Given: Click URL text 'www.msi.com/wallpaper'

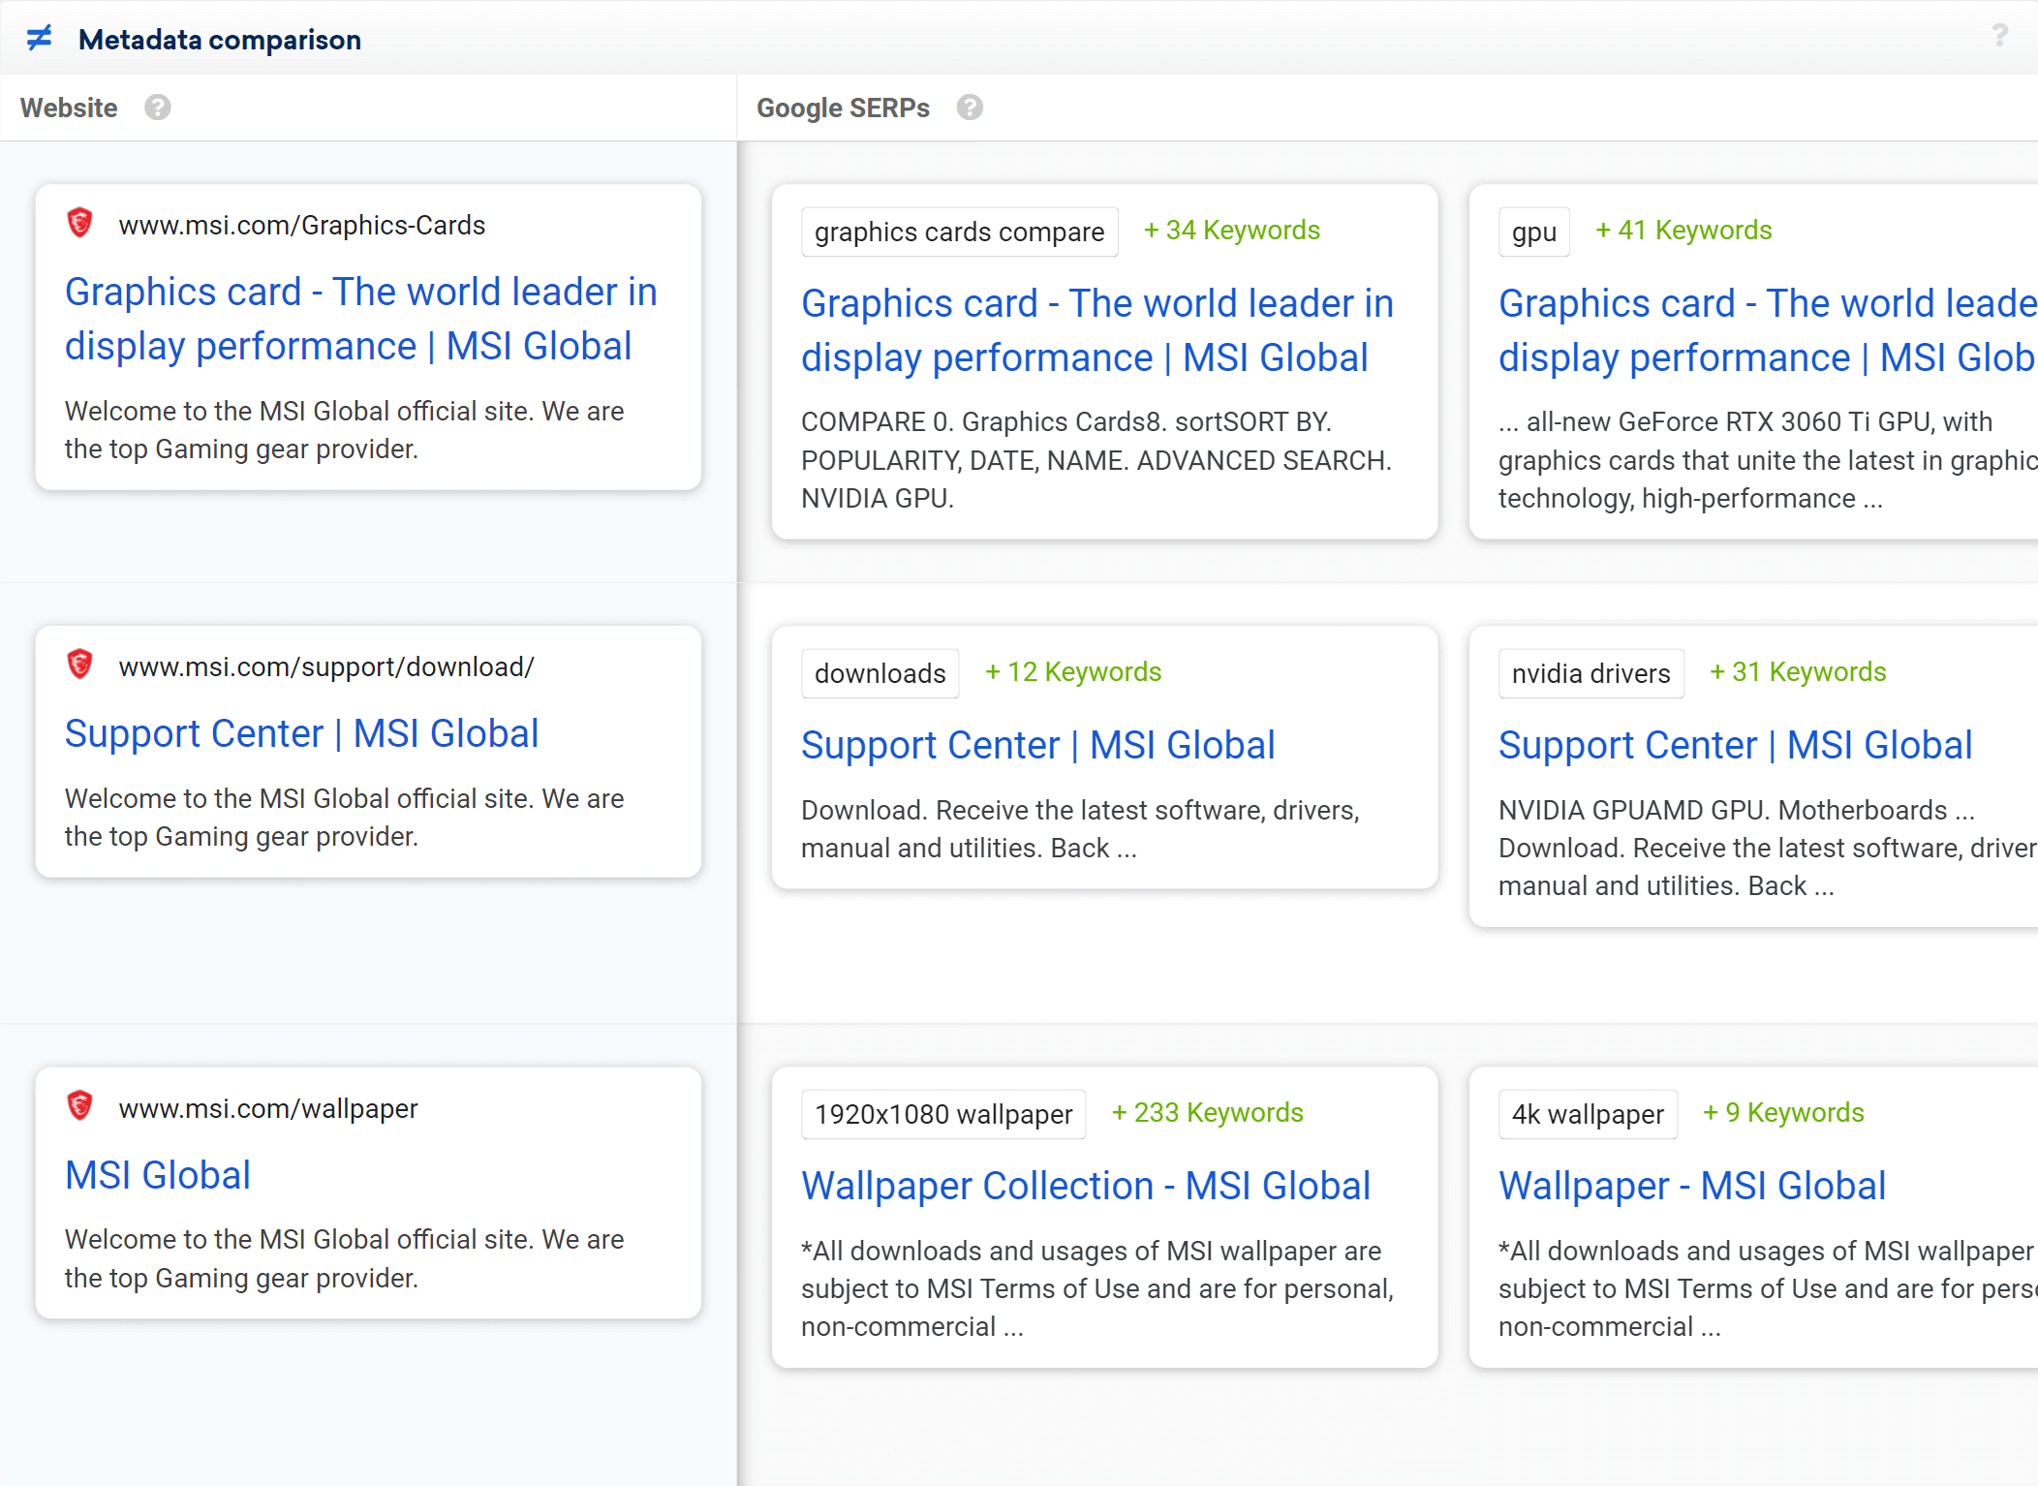Looking at the screenshot, I should click(268, 1108).
